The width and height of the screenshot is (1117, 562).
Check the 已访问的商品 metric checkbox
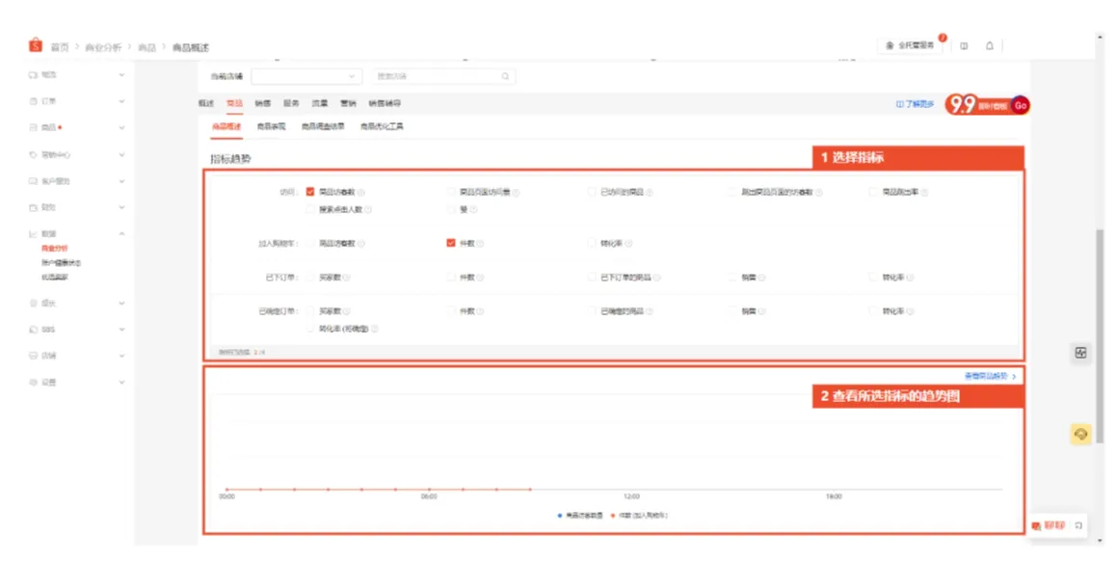point(591,189)
